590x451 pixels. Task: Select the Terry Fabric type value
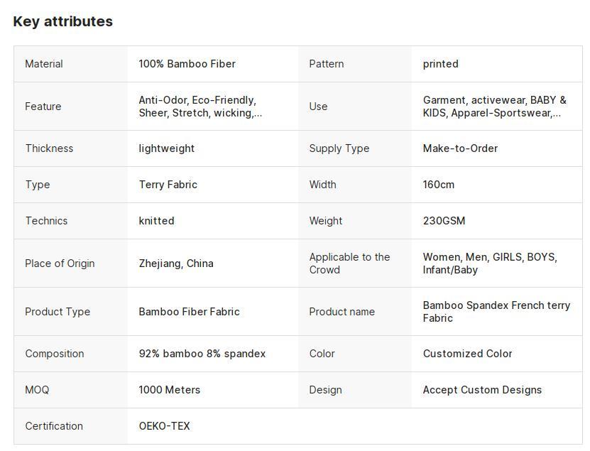[168, 185]
